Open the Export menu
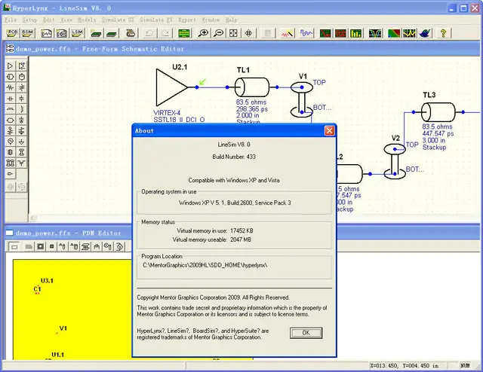This screenshot has width=483, height=372. (187, 20)
